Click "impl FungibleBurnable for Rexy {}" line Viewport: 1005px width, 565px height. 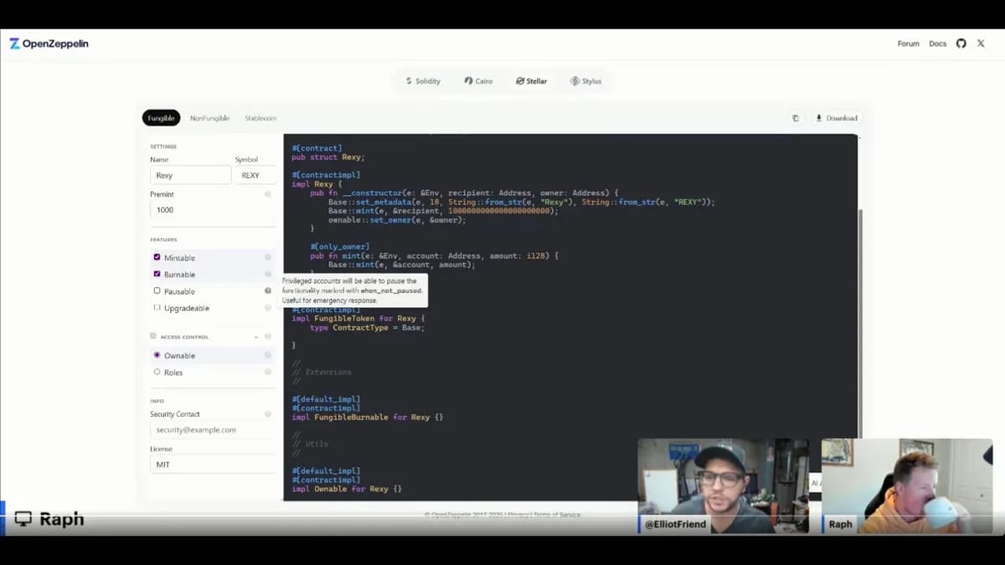[368, 417]
